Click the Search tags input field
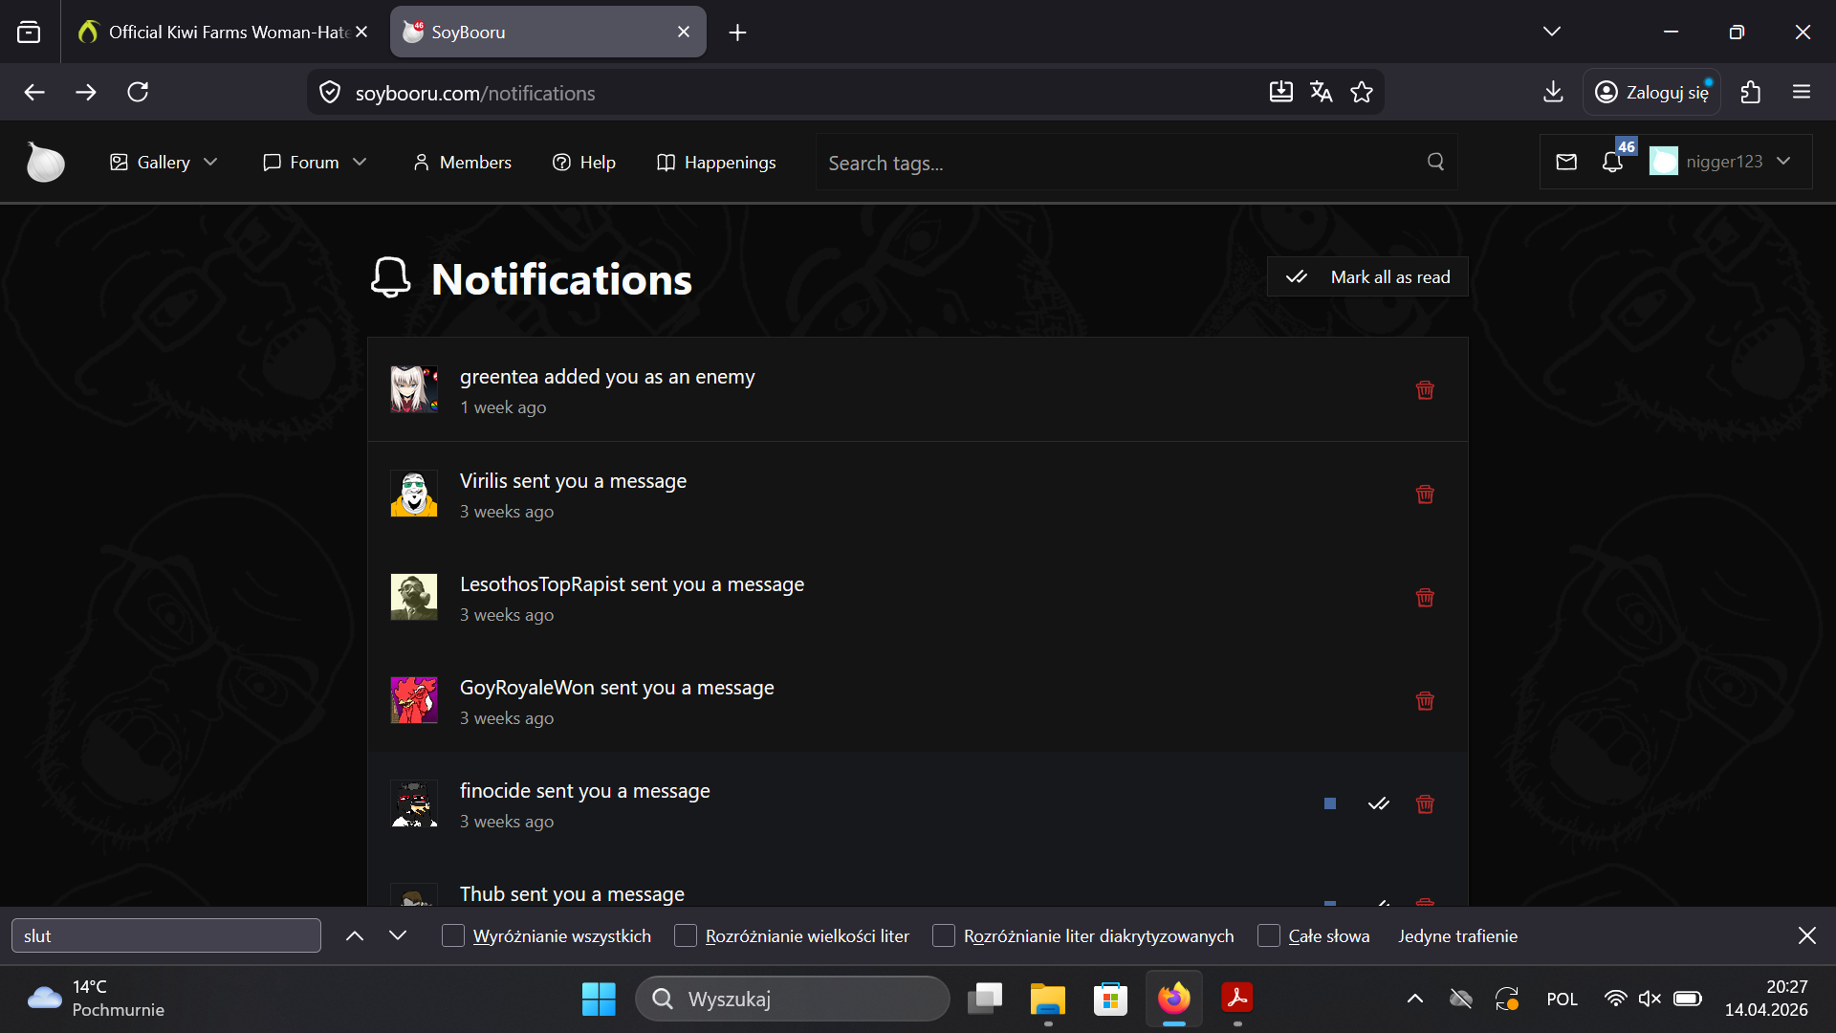 coord(1119,163)
